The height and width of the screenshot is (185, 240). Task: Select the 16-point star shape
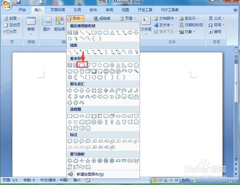(100, 161)
